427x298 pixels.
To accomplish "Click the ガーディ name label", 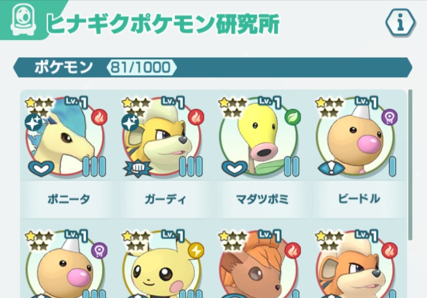I will 166,199.
